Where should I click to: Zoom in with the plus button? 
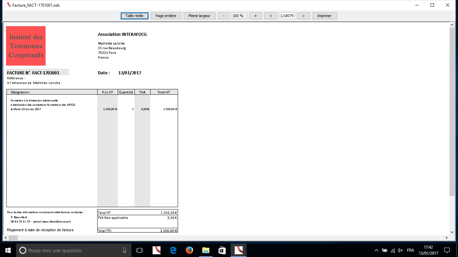pyautogui.click(x=255, y=16)
